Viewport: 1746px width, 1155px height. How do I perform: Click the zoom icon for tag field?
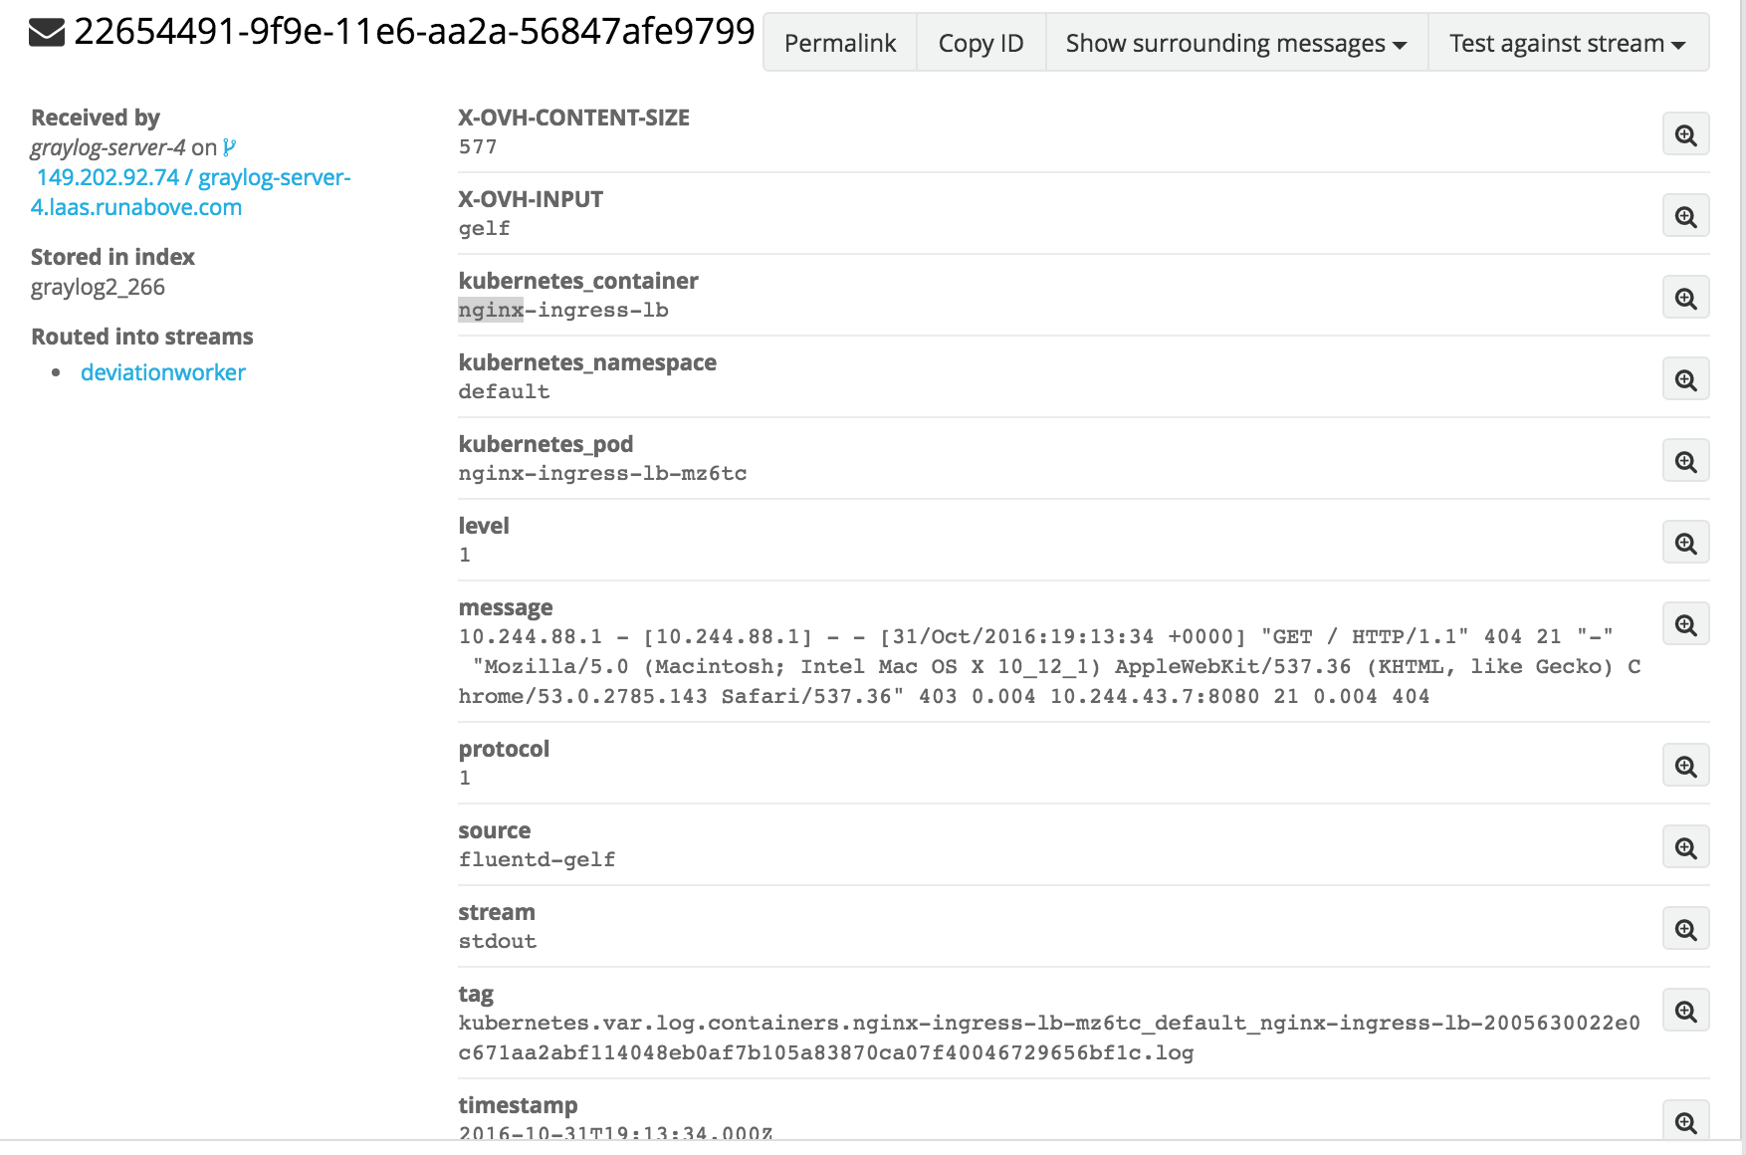point(1685,1011)
